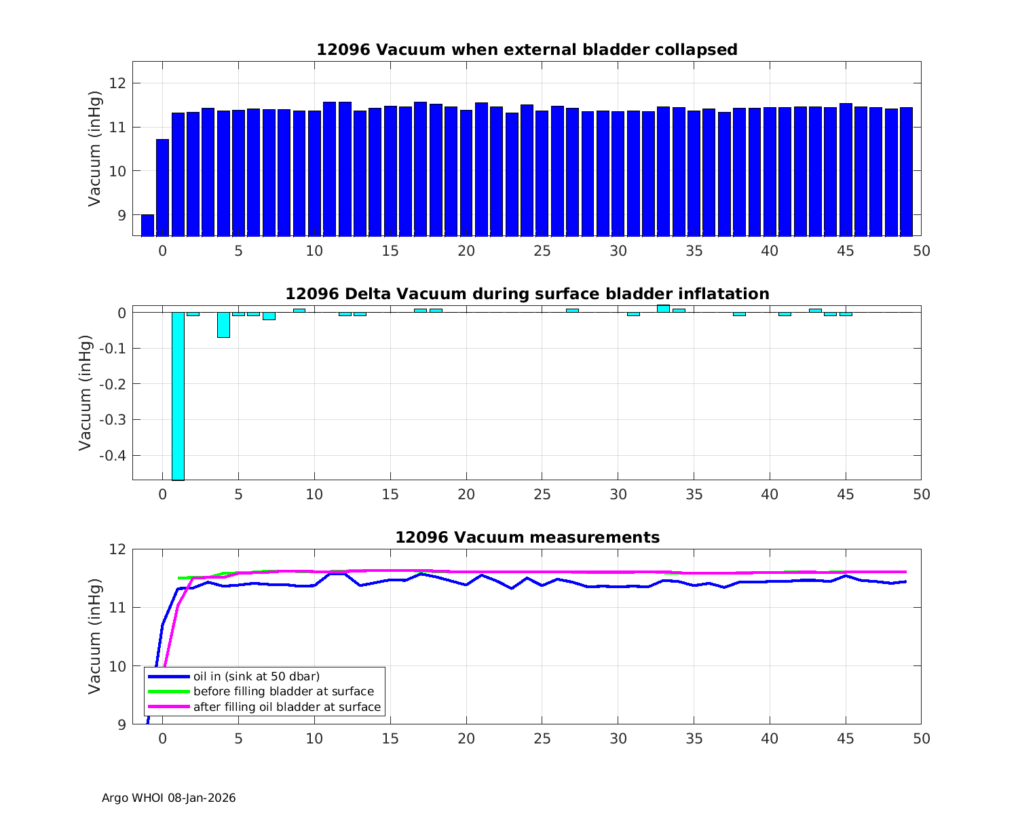Click the '-0.4' tick label on Delta Vacuum axis

pyautogui.click(x=112, y=455)
